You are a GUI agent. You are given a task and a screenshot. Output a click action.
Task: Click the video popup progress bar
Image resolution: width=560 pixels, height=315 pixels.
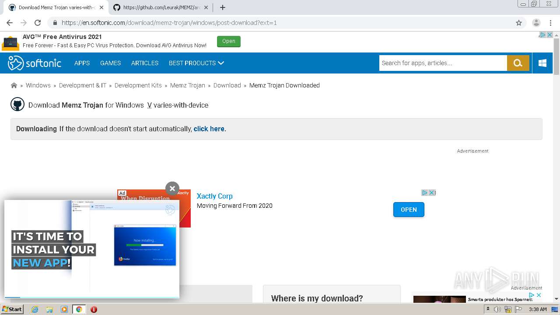tap(92, 297)
